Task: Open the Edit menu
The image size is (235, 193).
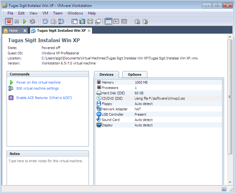Action: click(21, 13)
